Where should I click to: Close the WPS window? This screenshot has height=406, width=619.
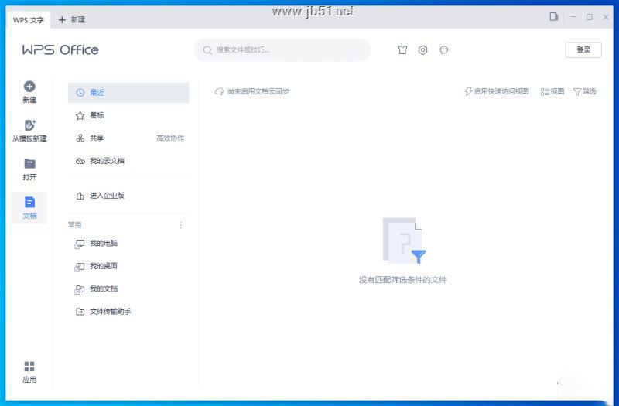pos(606,17)
